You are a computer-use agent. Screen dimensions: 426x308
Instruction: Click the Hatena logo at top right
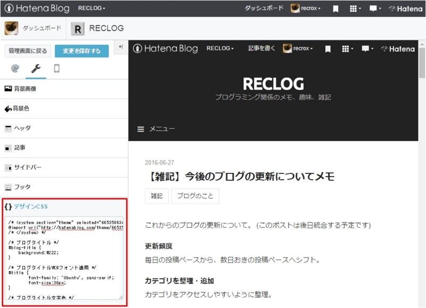(x=406, y=9)
